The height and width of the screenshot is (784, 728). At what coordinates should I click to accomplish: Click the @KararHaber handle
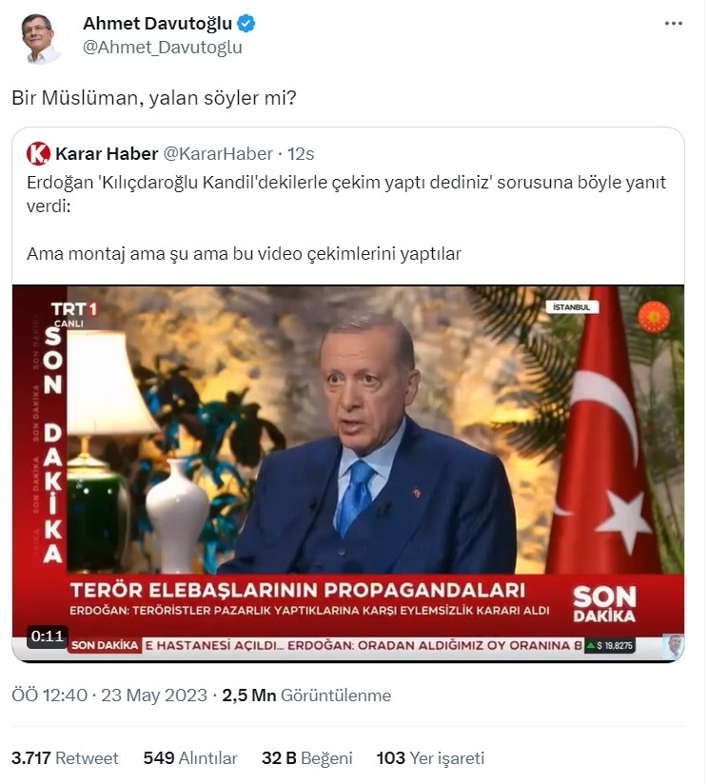pyautogui.click(x=219, y=153)
